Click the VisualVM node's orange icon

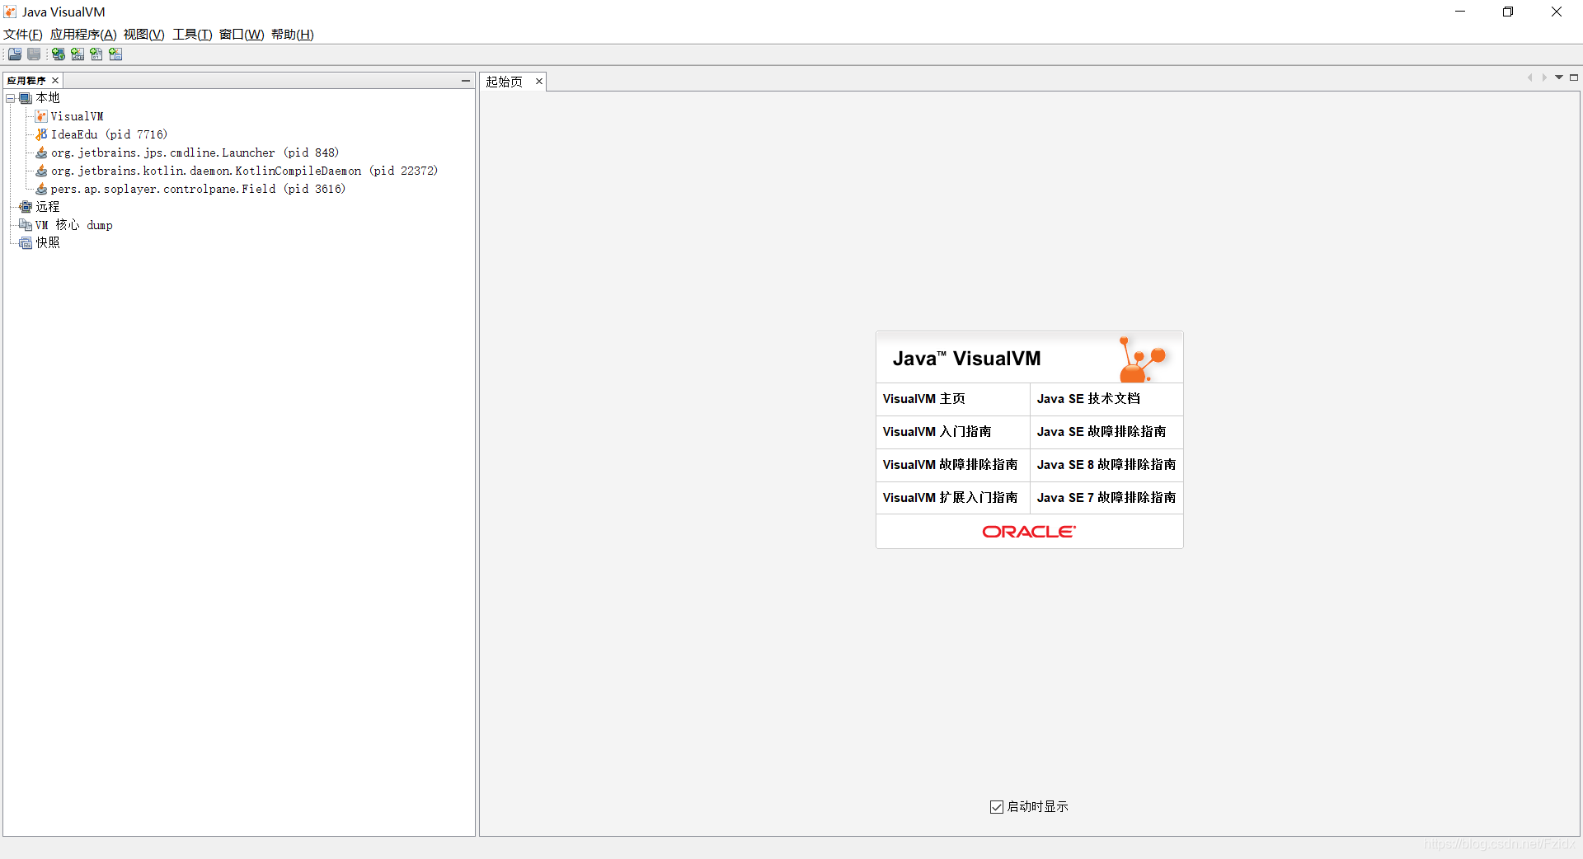pyautogui.click(x=41, y=116)
